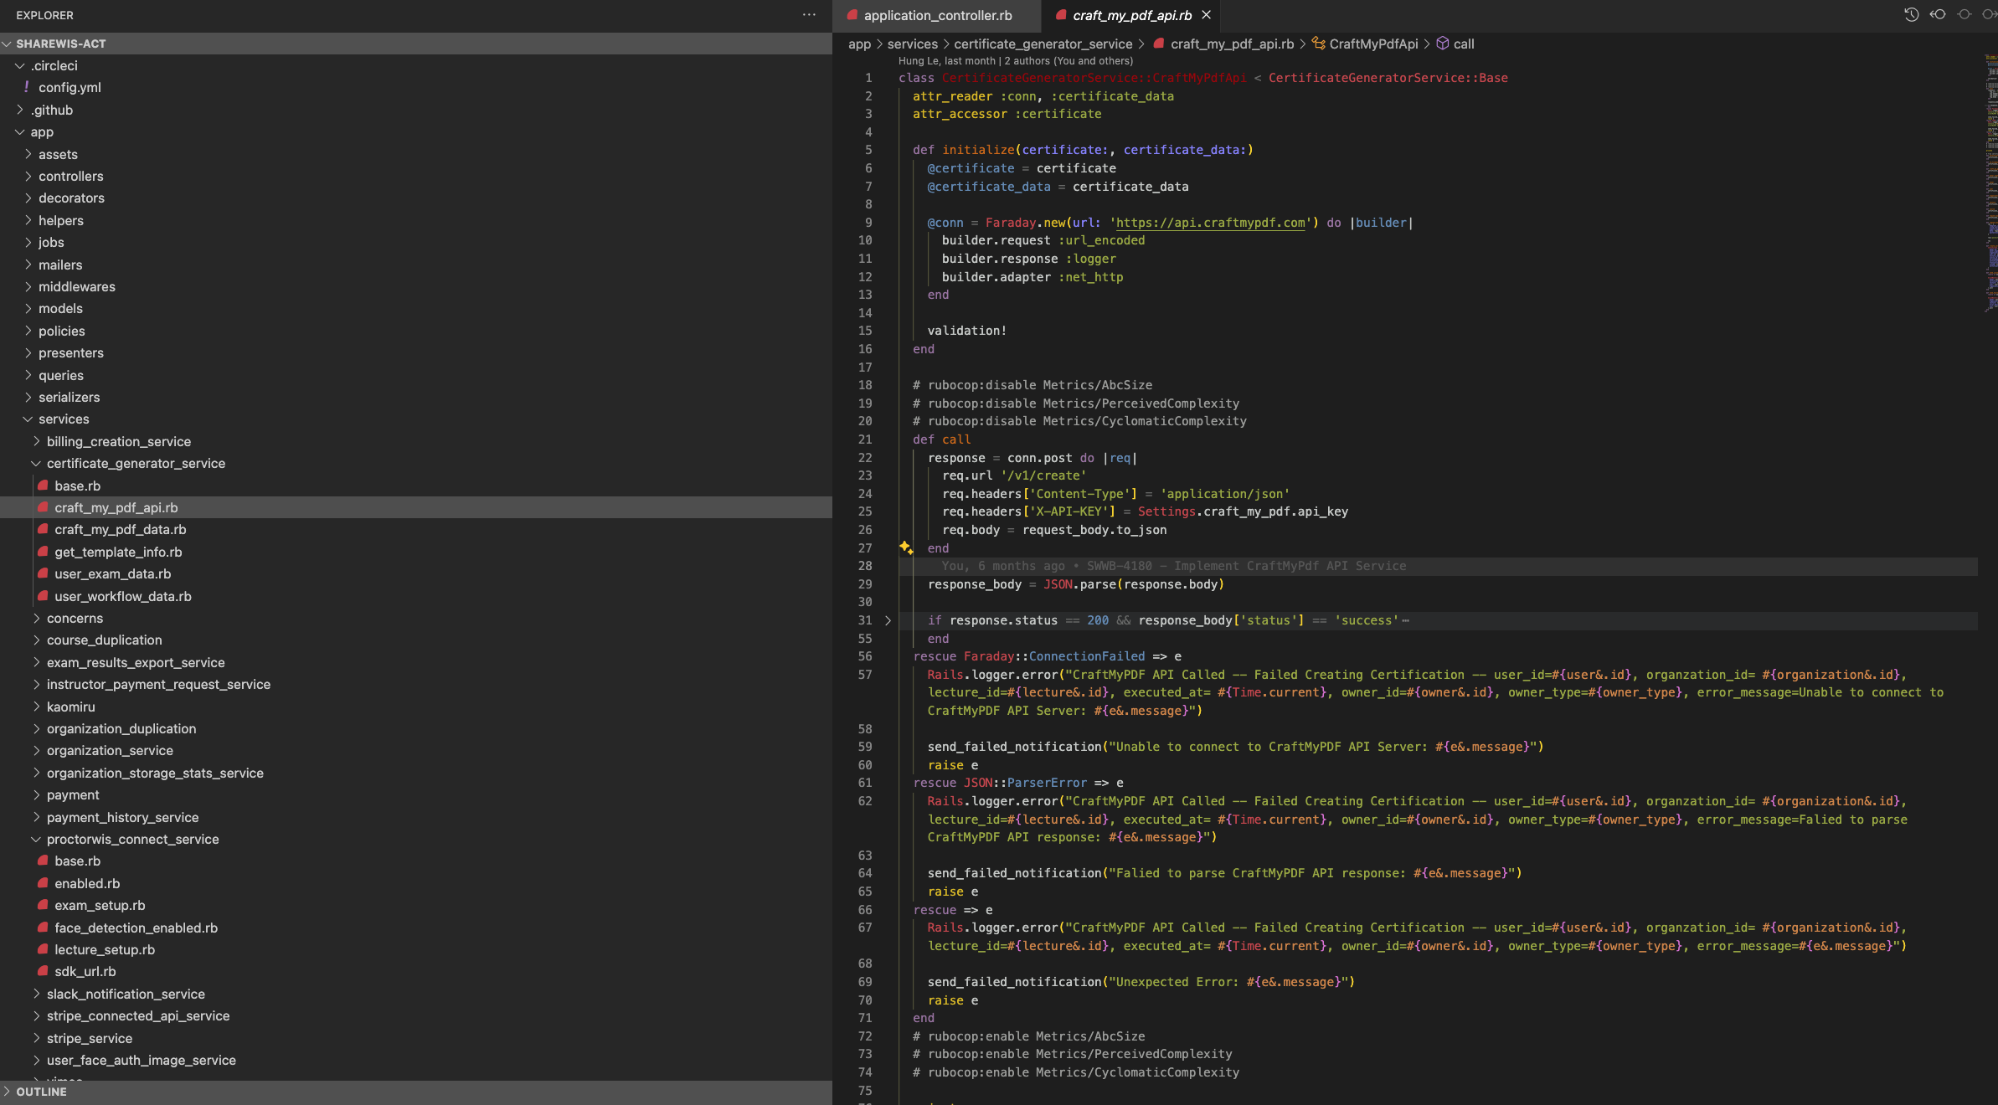The image size is (1998, 1105).
Task: Unfold the collapsed if block at line 31
Action: (x=888, y=620)
